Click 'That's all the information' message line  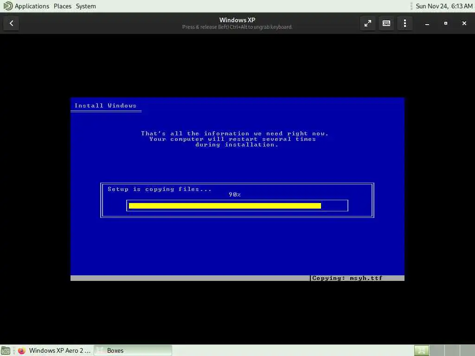coord(235,133)
